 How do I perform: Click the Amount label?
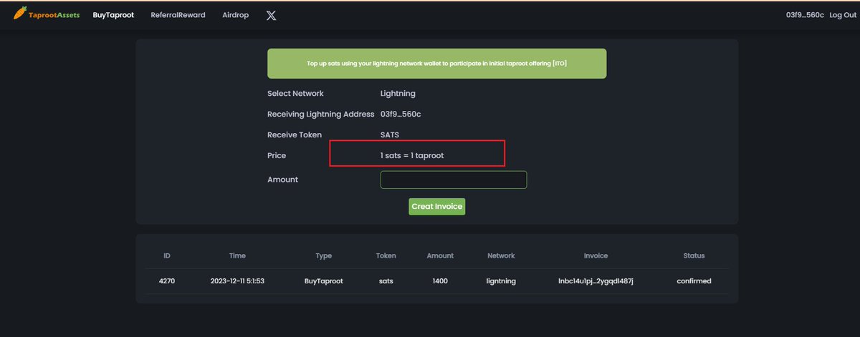pos(282,180)
